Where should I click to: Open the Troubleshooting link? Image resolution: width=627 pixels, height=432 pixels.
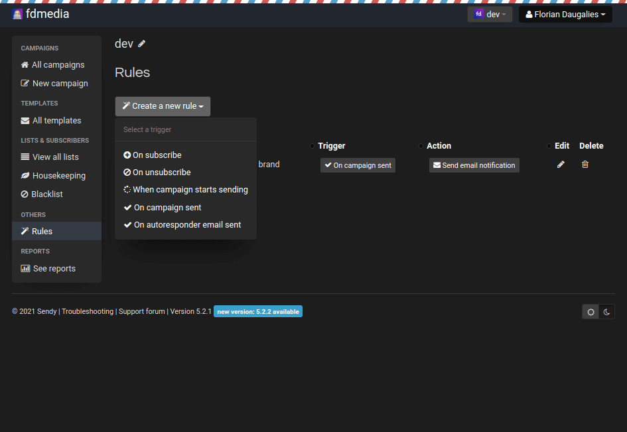[x=88, y=311]
